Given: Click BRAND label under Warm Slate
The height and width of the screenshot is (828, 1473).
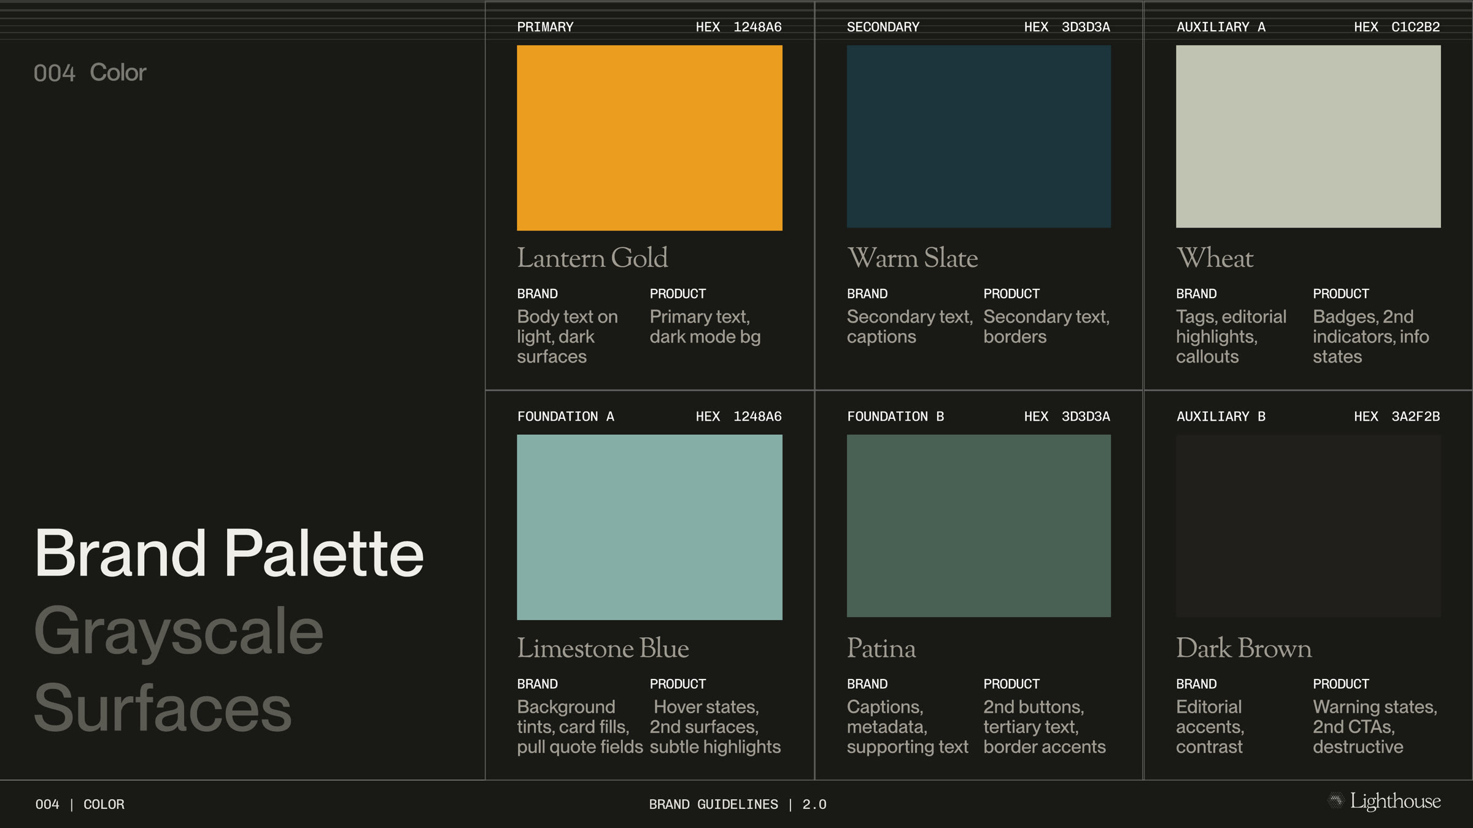Looking at the screenshot, I should (x=867, y=294).
